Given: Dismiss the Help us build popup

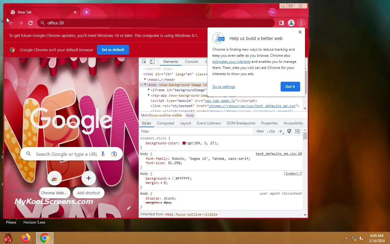Looking at the screenshot, I should pyautogui.click(x=300, y=32).
